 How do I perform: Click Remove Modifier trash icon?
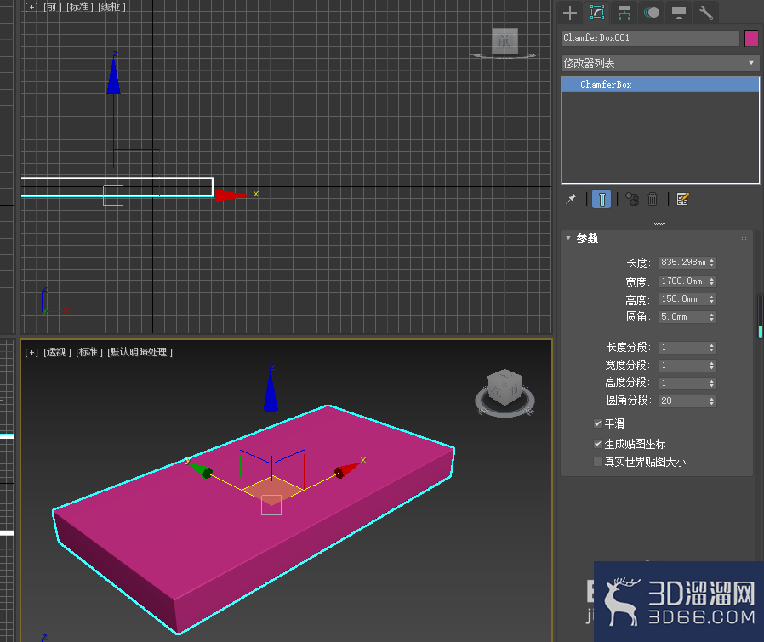click(x=653, y=199)
